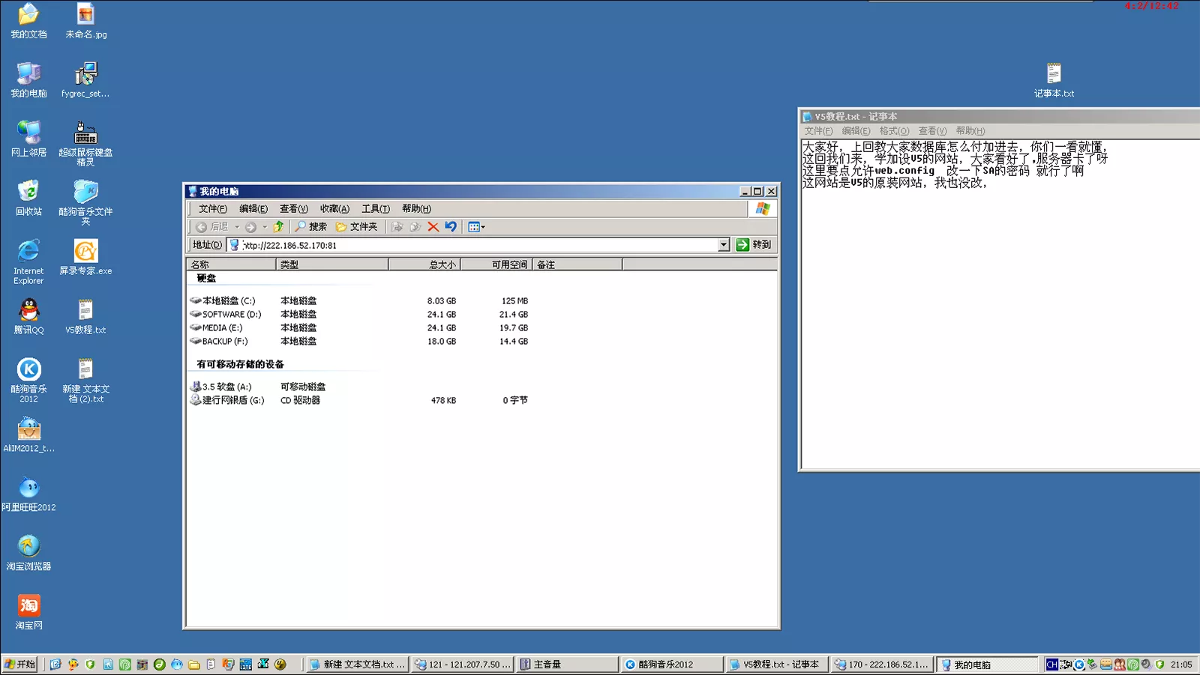Screen dimensions: 1200x675
Task: Expand the address bar dropdown arrow
Action: [723, 245]
